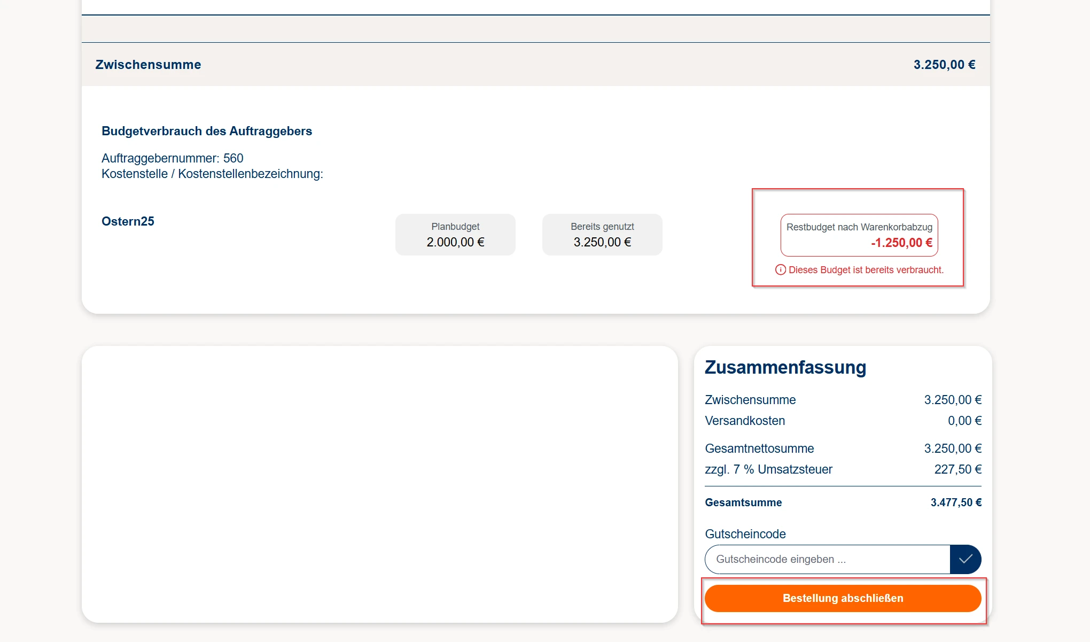Click the Gesamtsumme 3.477,50 € amount
The width and height of the screenshot is (1090, 642).
[x=956, y=502]
